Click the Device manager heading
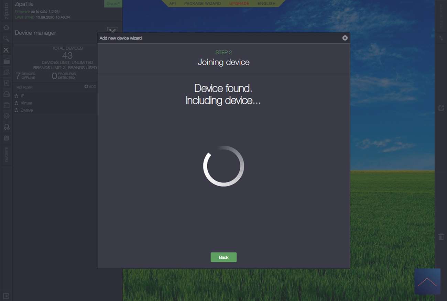The width and height of the screenshot is (447, 301). point(35,33)
